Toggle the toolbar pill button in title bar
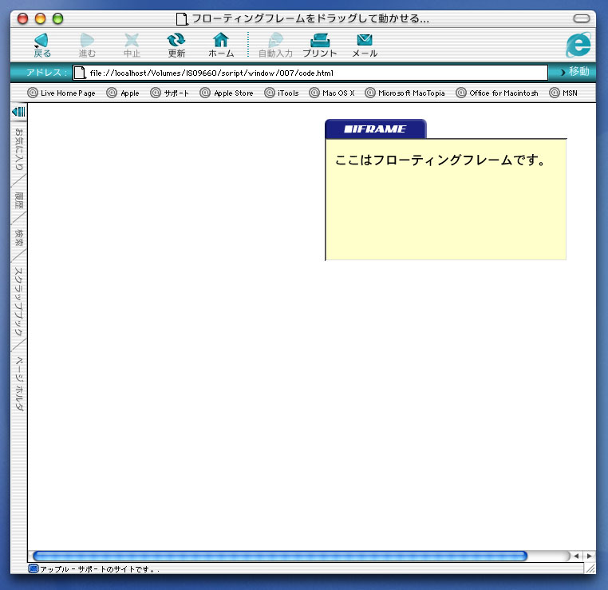Image resolution: width=608 pixels, height=590 pixels. click(x=582, y=18)
